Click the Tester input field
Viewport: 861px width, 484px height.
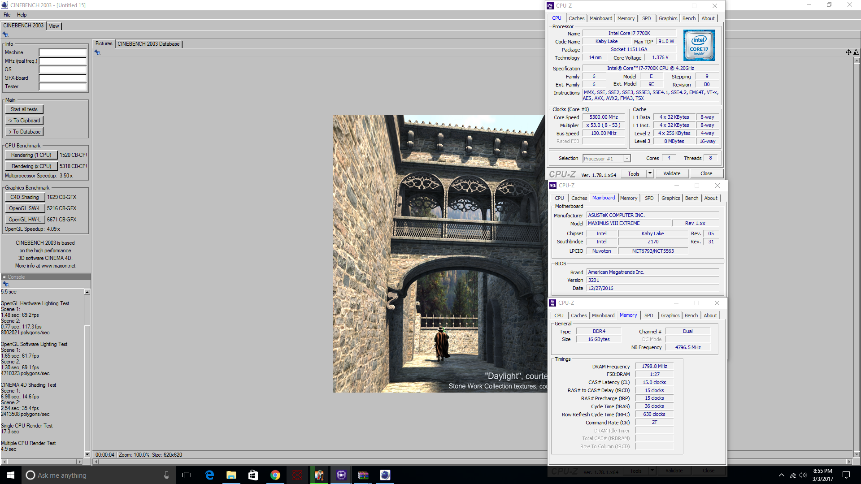coord(63,86)
